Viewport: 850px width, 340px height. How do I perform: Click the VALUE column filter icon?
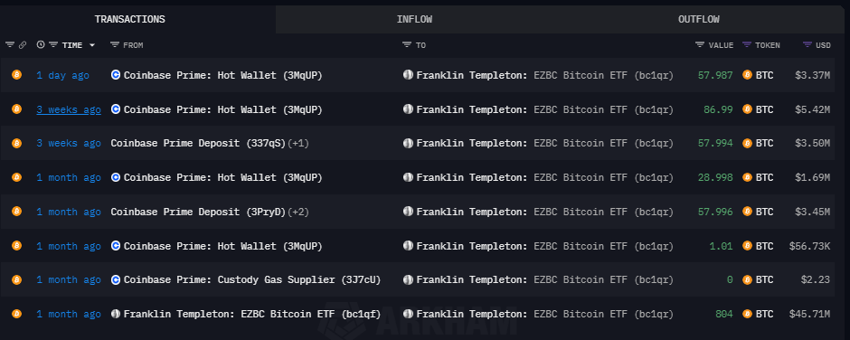[700, 45]
